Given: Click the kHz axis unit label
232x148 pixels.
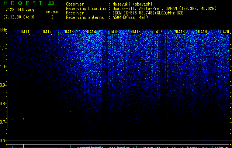Looking at the screenshot, I should 3,30.
